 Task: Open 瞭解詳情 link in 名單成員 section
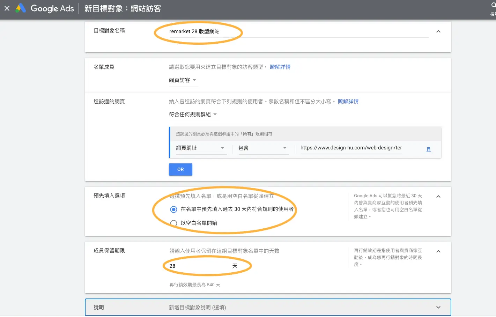pyautogui.click(x=280, y=67)
